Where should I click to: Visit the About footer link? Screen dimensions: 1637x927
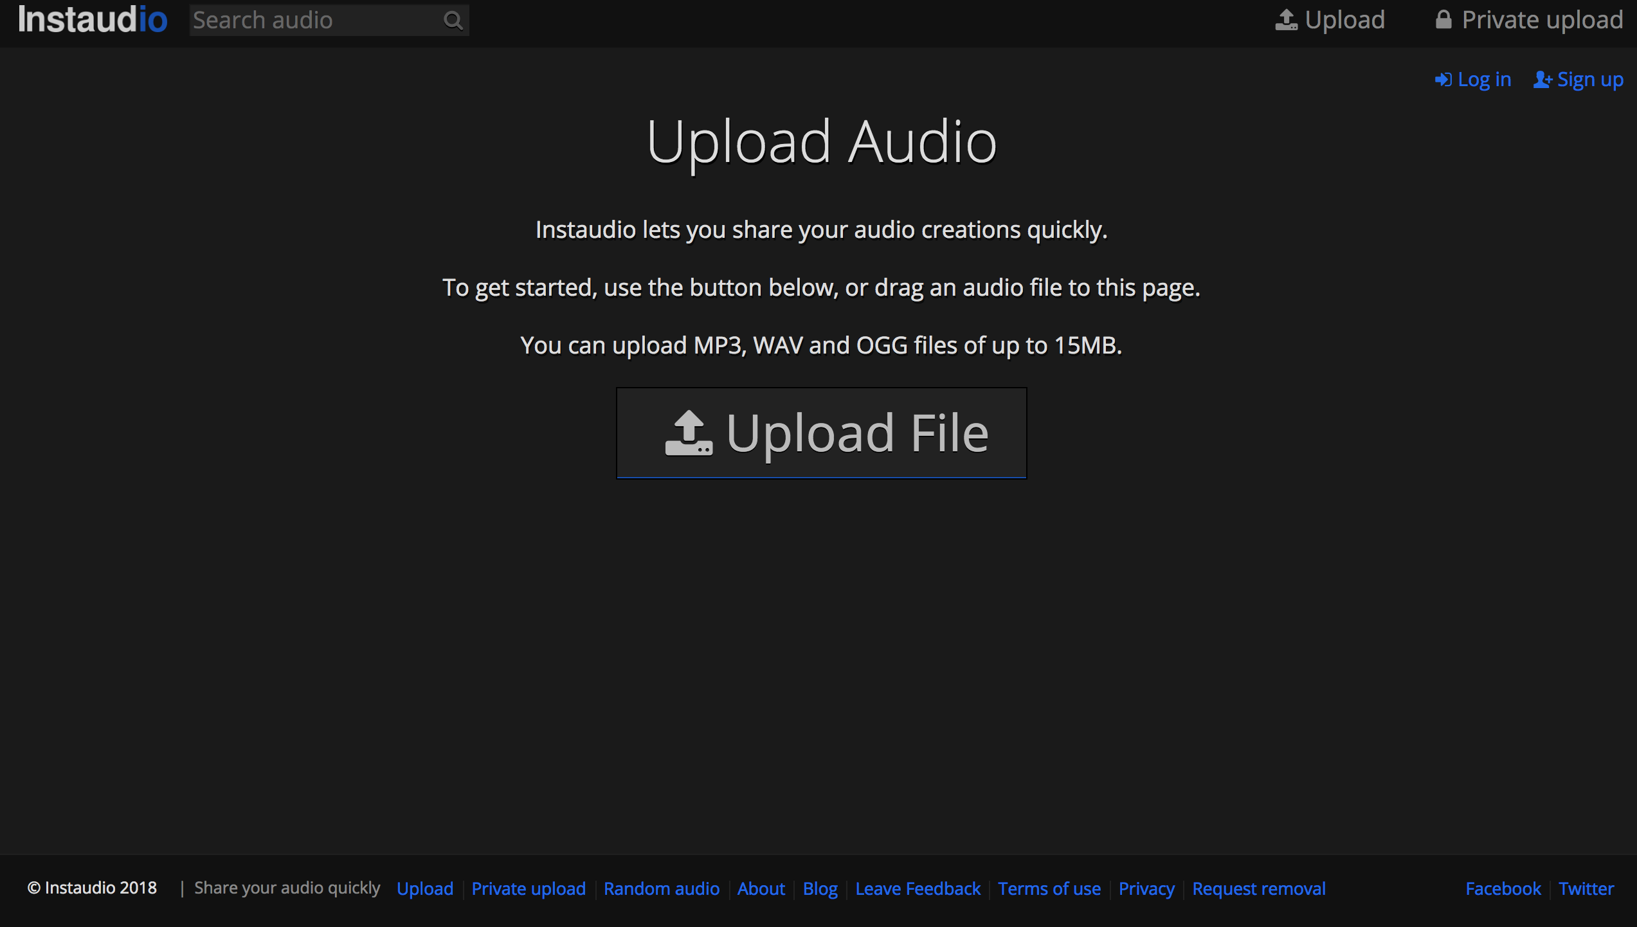761,888
